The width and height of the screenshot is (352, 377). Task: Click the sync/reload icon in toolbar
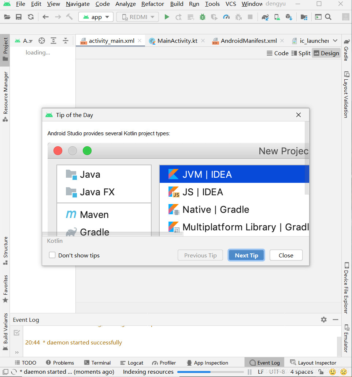[30, 17]
